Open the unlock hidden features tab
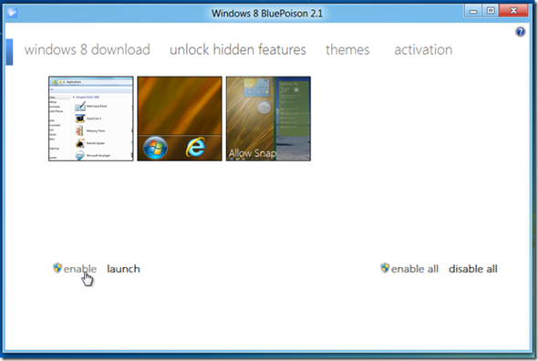The width and height of the screenshot is (538, 361). pyautogui.click(x=238, y=50)
